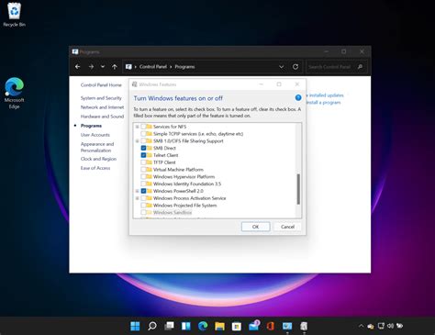Viewport: 435px width, 335px height.
Task: Open System and Security category
Action: (101, 98)
